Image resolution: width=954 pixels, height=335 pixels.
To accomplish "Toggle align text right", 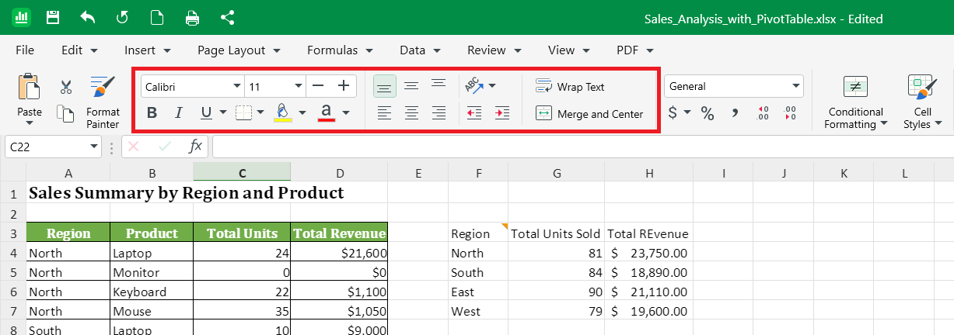I will (x=439, y=114).
